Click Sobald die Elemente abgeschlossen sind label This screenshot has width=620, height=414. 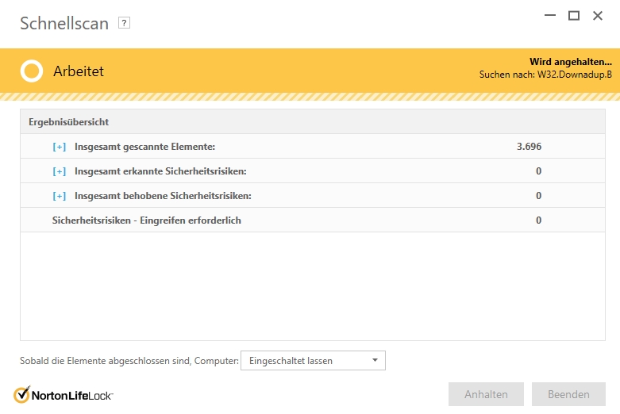(x=129, y=361)
